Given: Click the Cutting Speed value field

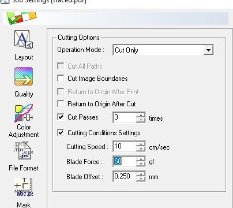Looking at the screenshot, I should click(125, 146).
